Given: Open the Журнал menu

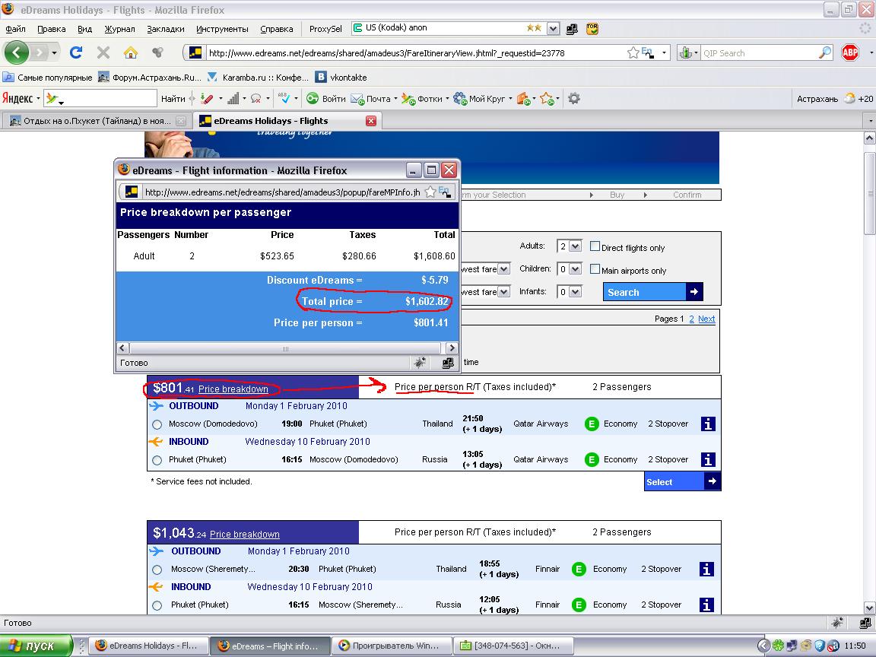Looking at the screenshot, I should click(119, 28).
